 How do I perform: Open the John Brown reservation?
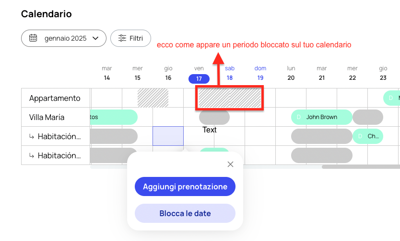(322, 117)
